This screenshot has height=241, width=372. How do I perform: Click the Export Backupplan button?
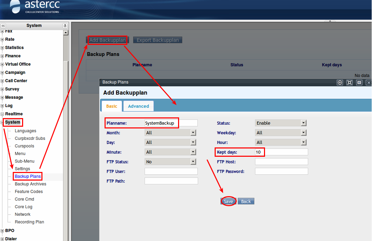[x=158, y=40]
